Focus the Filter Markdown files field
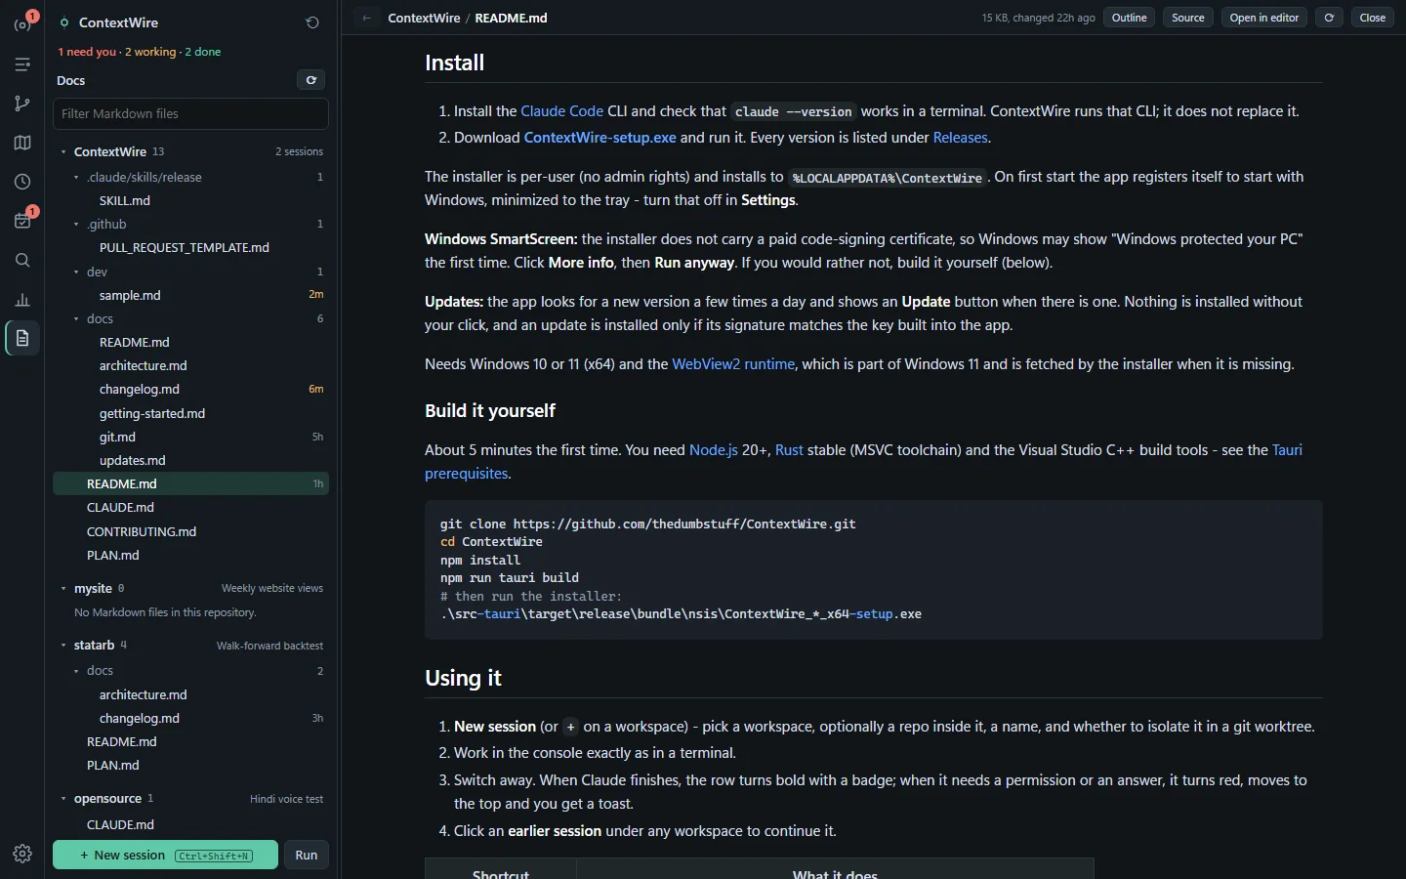This screenshot has height=879, width=1406. (190, 113)
